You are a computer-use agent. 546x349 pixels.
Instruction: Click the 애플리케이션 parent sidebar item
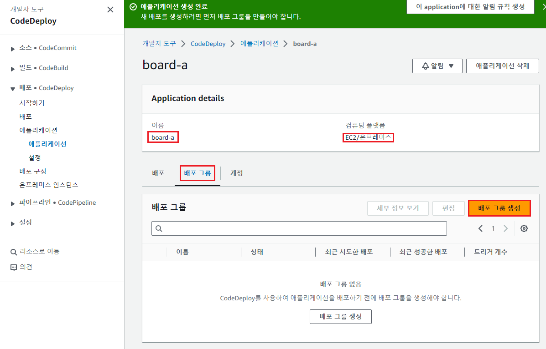pos(38,130)
